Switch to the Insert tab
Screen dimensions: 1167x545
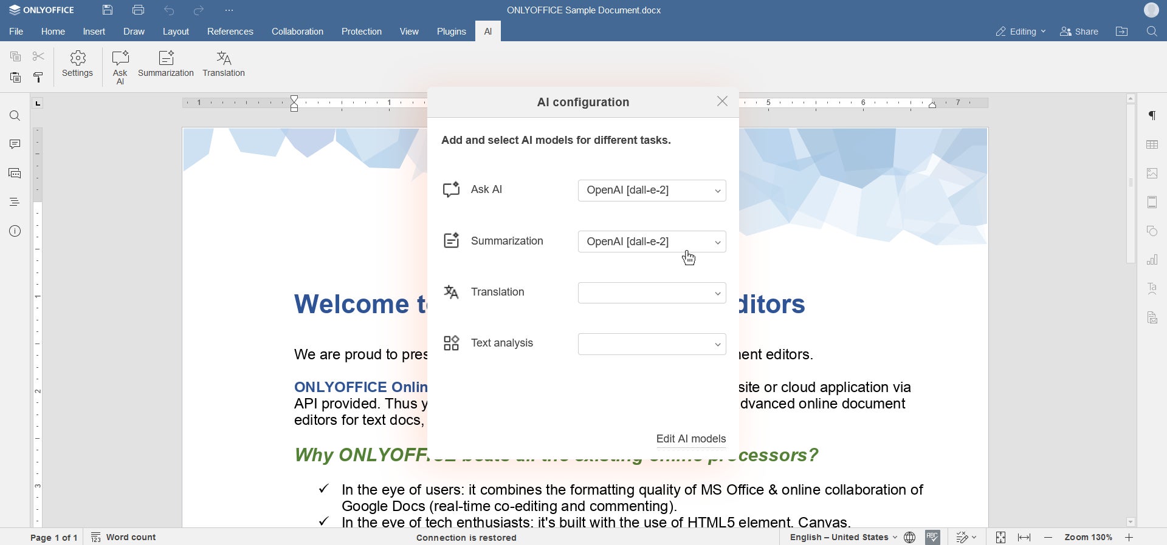point(94,32)
